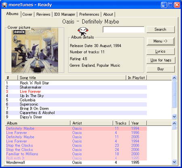
Task: Switch to the Cover tab
Action: pos(27,15)
